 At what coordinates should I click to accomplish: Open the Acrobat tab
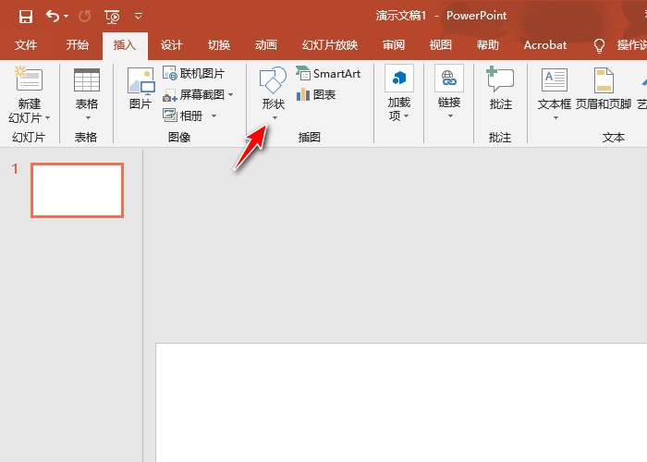tap(545, 45)
